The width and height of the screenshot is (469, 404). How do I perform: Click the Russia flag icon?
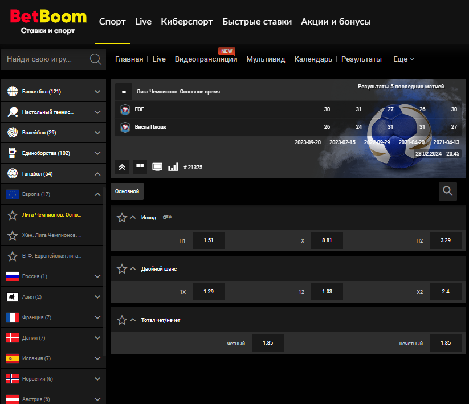[13, 276]
